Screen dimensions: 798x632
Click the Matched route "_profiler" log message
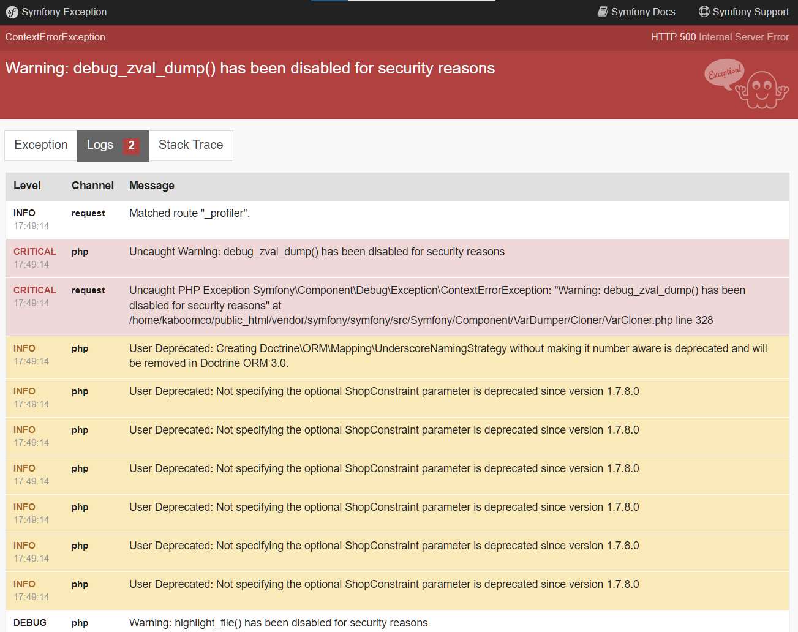click(189, 213)
